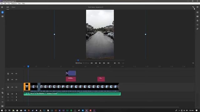Lock the second title track
This screenshot has height=112, width=200.
click(8, 80)
